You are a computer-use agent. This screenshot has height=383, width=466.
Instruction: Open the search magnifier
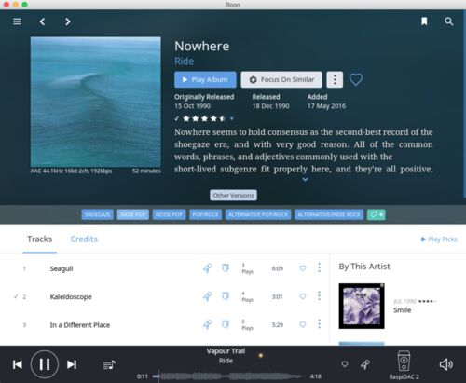click(x=448, y=21)
